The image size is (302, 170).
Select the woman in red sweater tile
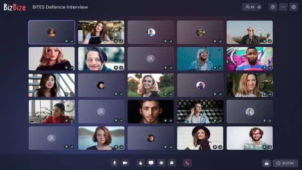(51, 111)
